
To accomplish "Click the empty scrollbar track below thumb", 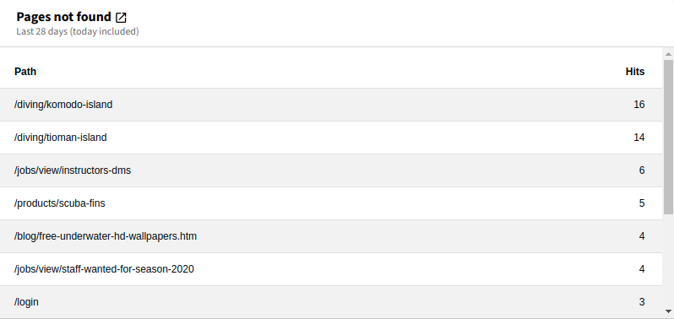I will pyautogui.click(x=668, y=260).
